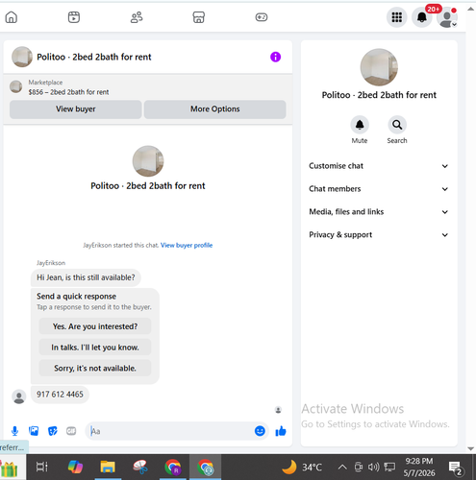Expand Chat members section

point(379,189)
